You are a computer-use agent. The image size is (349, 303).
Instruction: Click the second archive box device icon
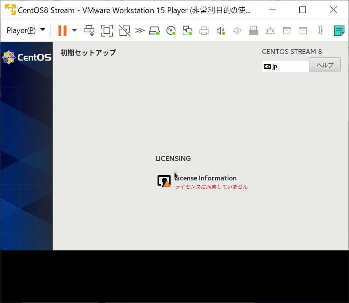coord(303,31)
